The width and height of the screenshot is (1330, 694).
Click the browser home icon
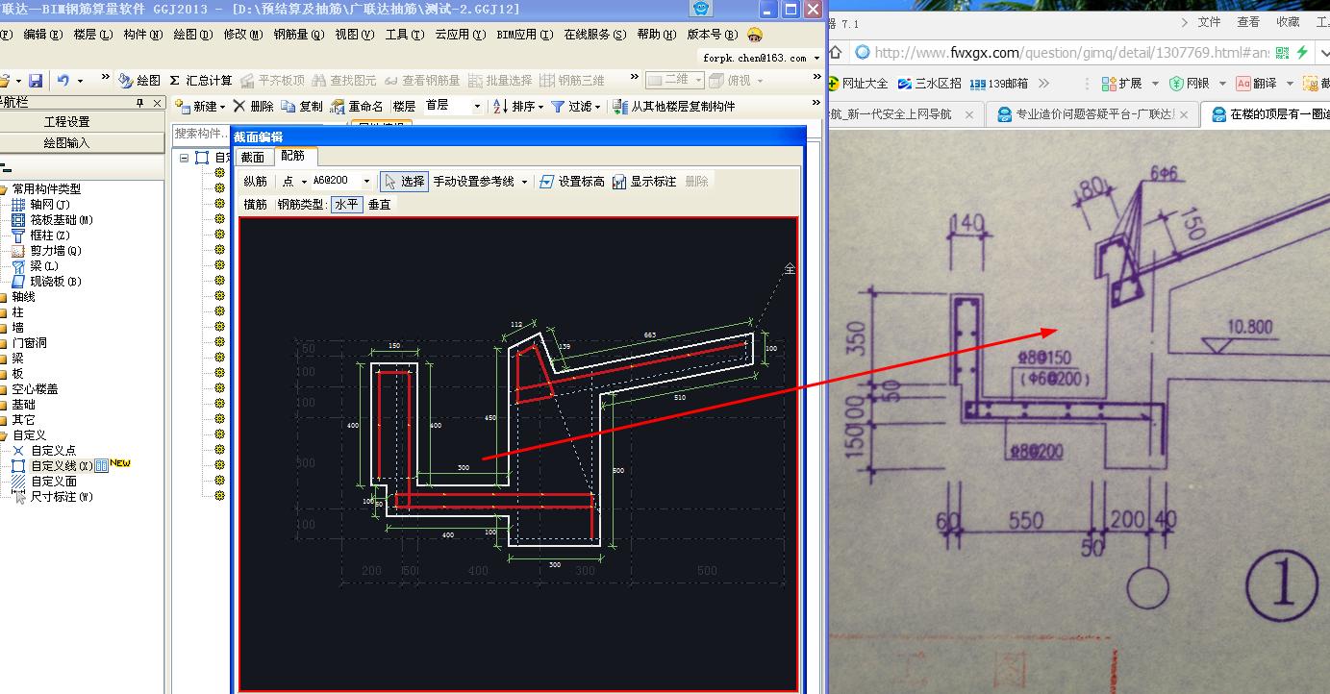pos(835,53)
